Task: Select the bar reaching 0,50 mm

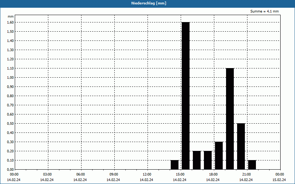Action: tap(241, 146)
